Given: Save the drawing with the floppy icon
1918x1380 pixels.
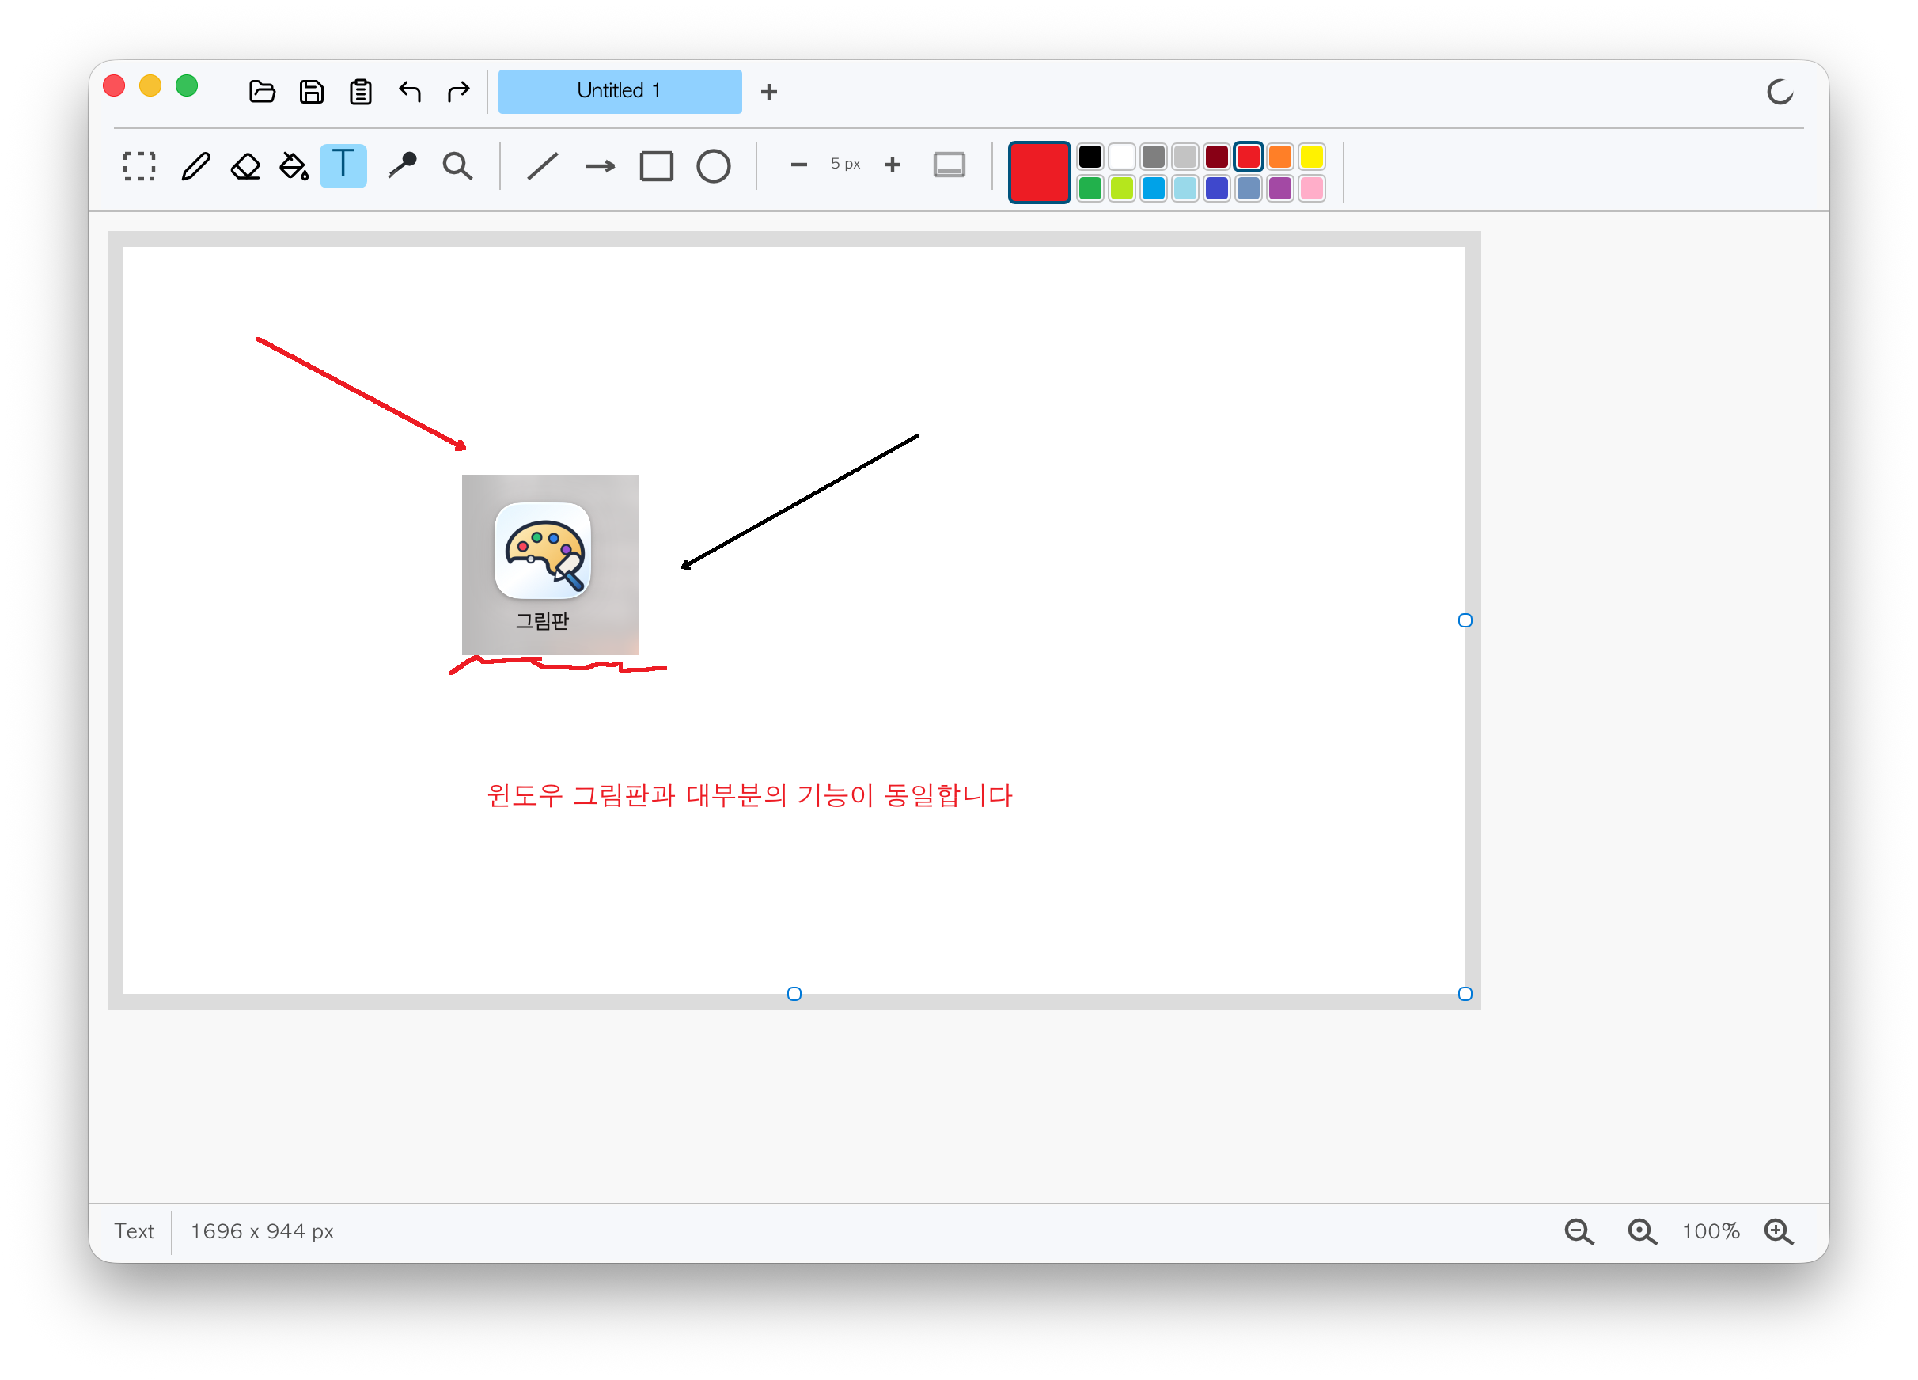Looking at the screenshot, I should point(312,91).
